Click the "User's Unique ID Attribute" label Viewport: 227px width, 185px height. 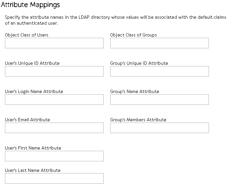[x=32, y=63]
